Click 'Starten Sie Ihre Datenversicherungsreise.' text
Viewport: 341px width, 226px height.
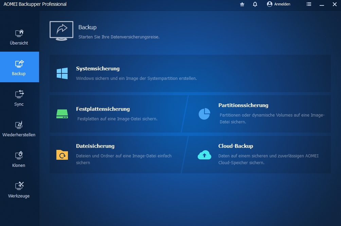(119, 37)
